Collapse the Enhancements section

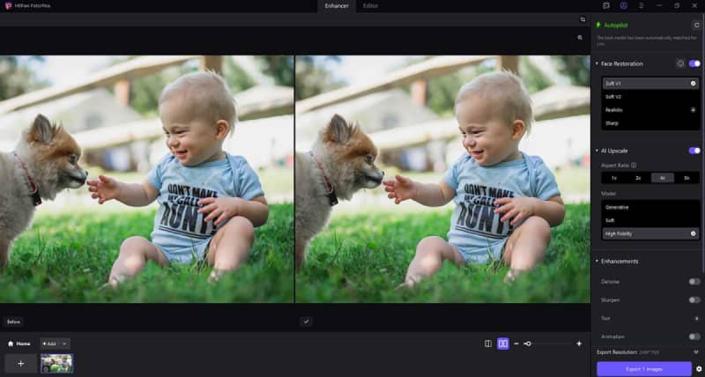click(597, 261)
